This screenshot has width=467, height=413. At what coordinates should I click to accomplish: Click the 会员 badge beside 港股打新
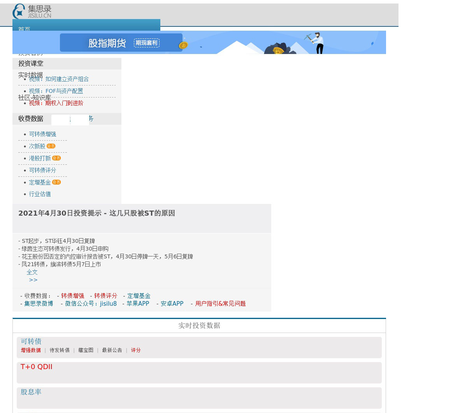[x=56, y=158]
